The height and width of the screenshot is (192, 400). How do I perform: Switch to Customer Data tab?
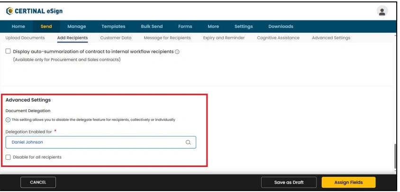click(x=116, y=38)
